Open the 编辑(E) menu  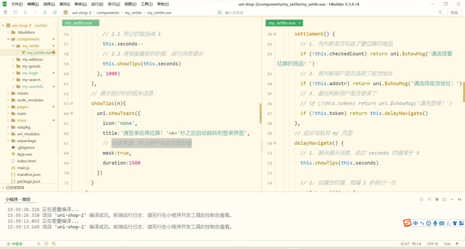point(33,4)
